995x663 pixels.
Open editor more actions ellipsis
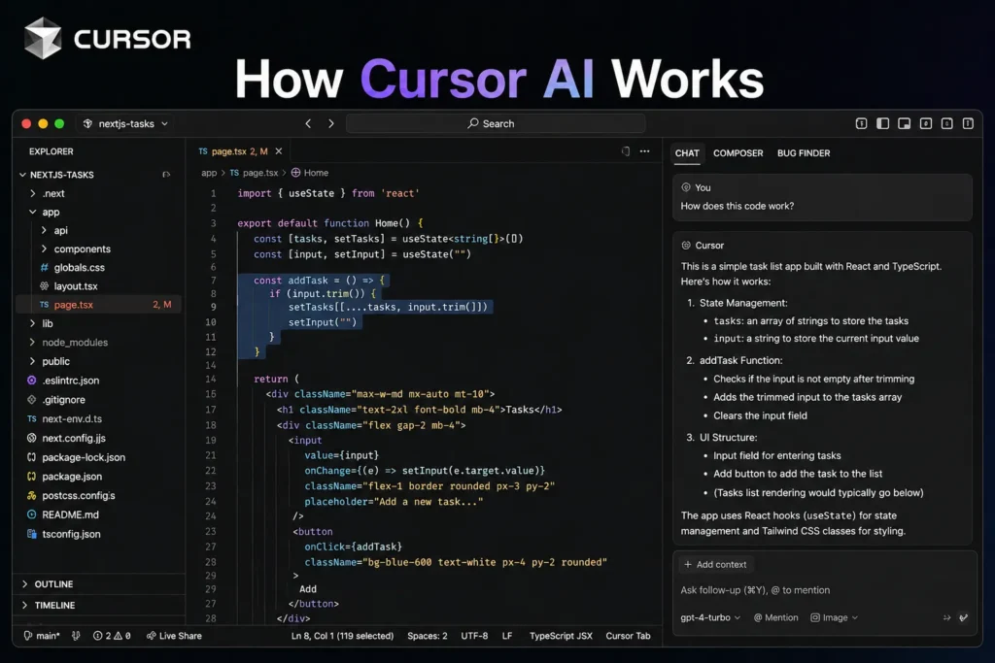645,151
